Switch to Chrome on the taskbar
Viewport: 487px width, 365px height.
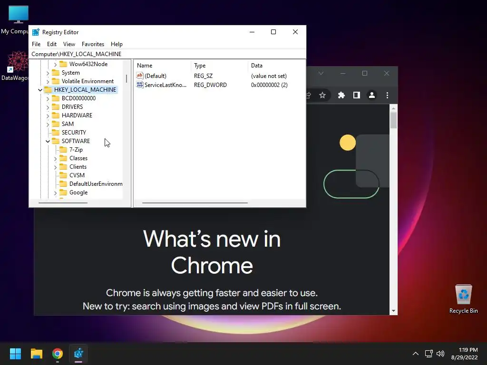pyautogui.click(x=58, y=354)
